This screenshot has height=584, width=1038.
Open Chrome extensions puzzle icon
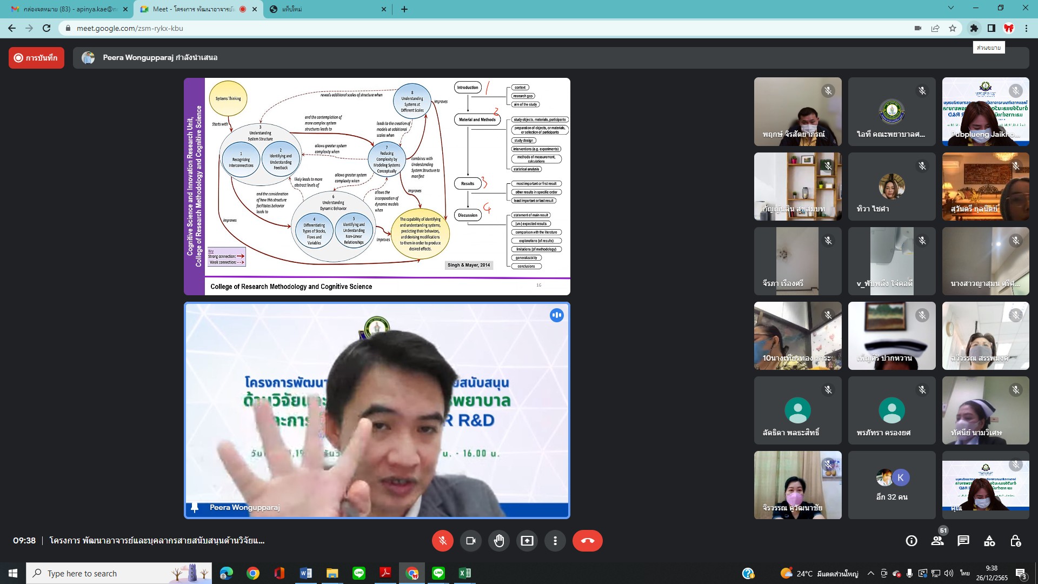pos(974,28)
